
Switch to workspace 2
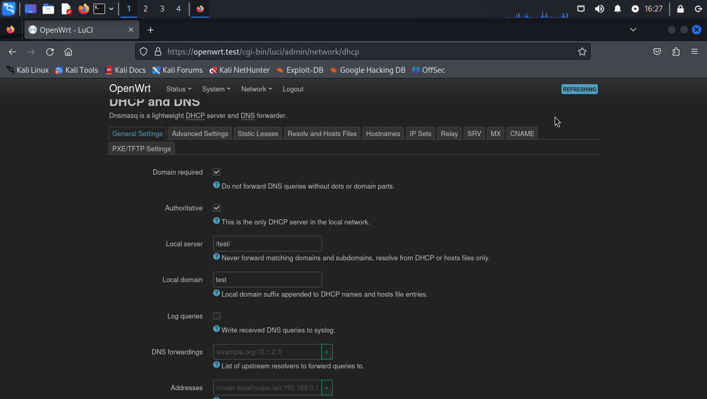(x=145, y=9)
